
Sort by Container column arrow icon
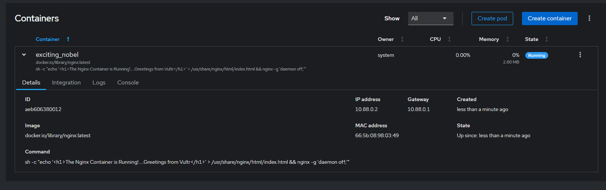tap(68, 39)
